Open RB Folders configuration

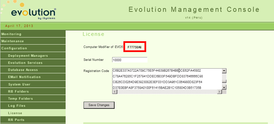tap(33, 91)
